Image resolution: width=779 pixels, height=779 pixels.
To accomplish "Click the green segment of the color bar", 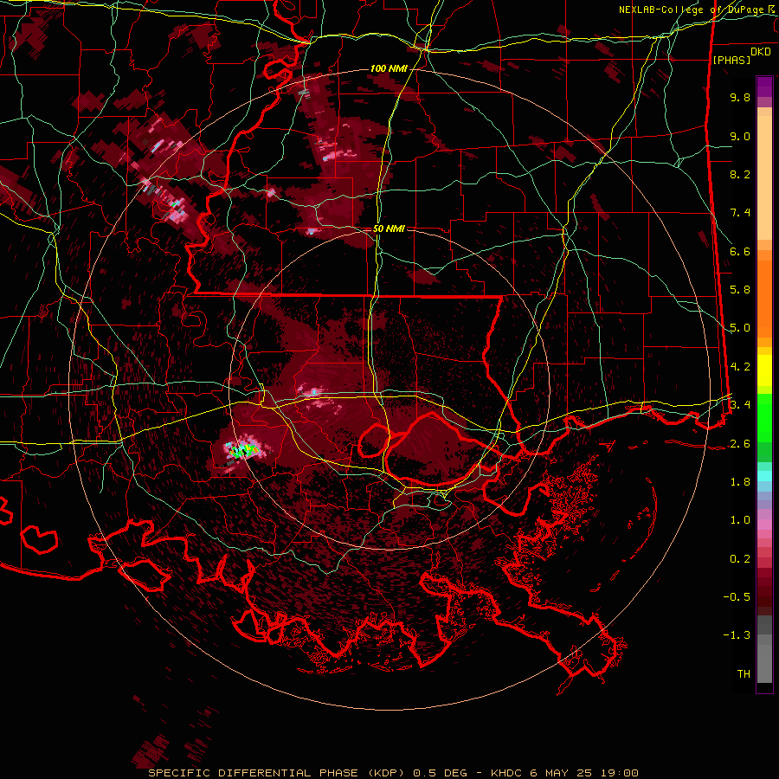I will 764,428.
